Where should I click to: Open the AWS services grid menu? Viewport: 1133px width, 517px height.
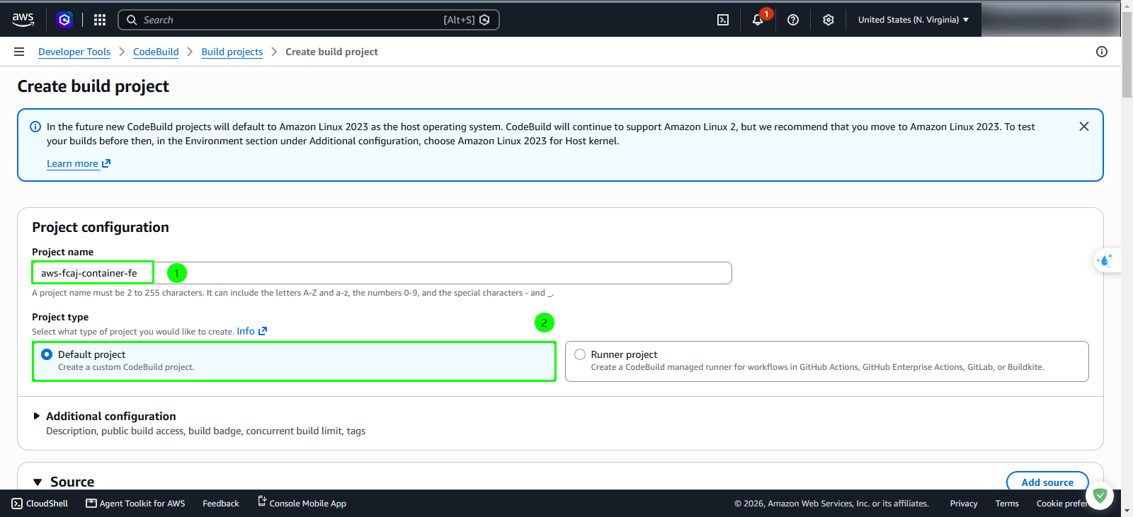pyautogui.click(x=100, y=20)
